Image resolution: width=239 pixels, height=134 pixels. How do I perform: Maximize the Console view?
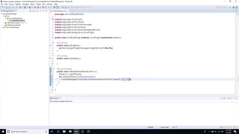236,98
